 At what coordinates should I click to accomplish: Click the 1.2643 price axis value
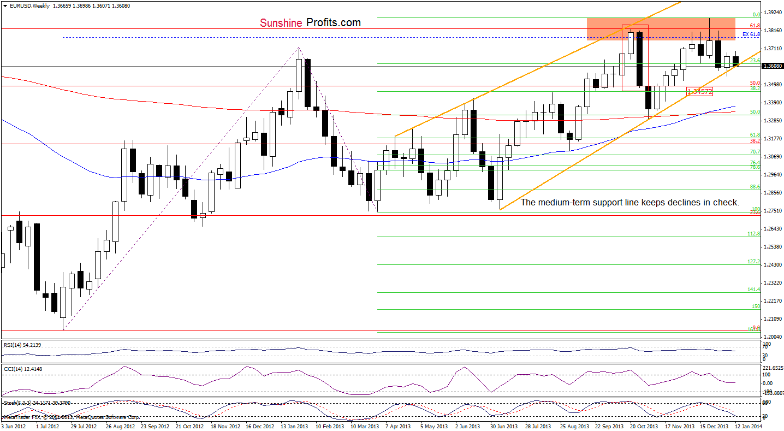pyautogui.click(x=773, y=228)
